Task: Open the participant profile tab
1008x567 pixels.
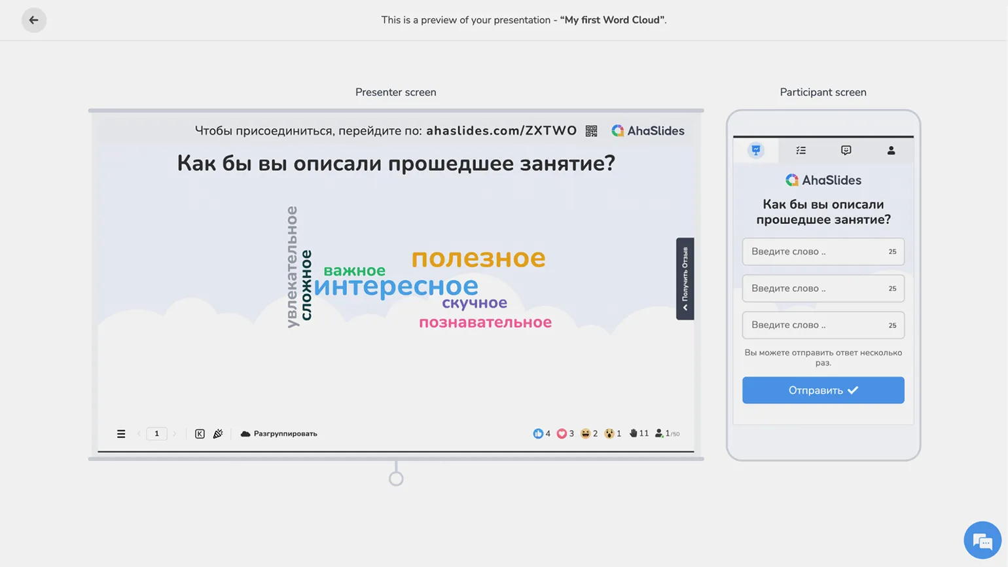Action: (891, 151)
